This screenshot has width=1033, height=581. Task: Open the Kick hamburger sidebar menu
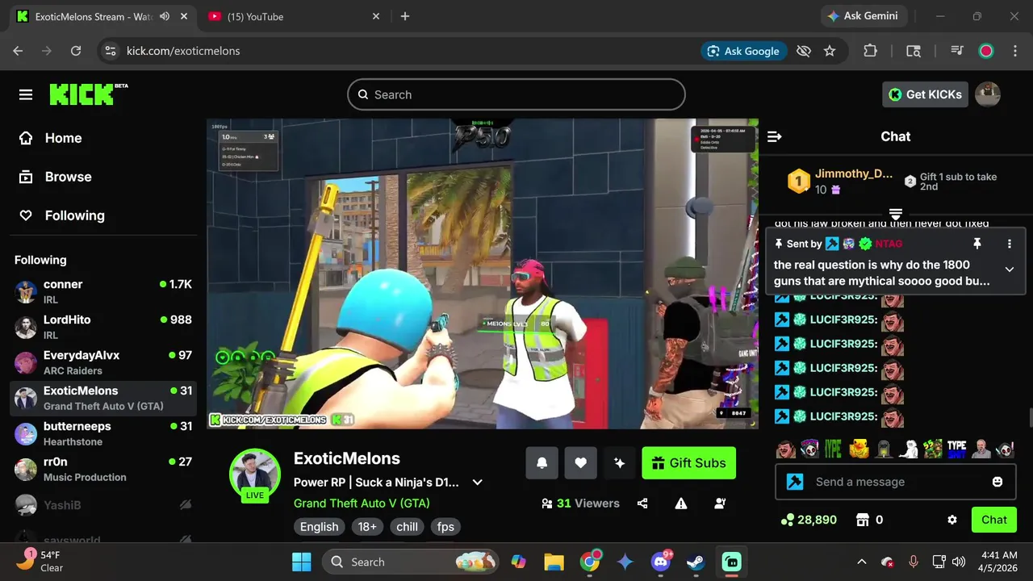[26, 95]
